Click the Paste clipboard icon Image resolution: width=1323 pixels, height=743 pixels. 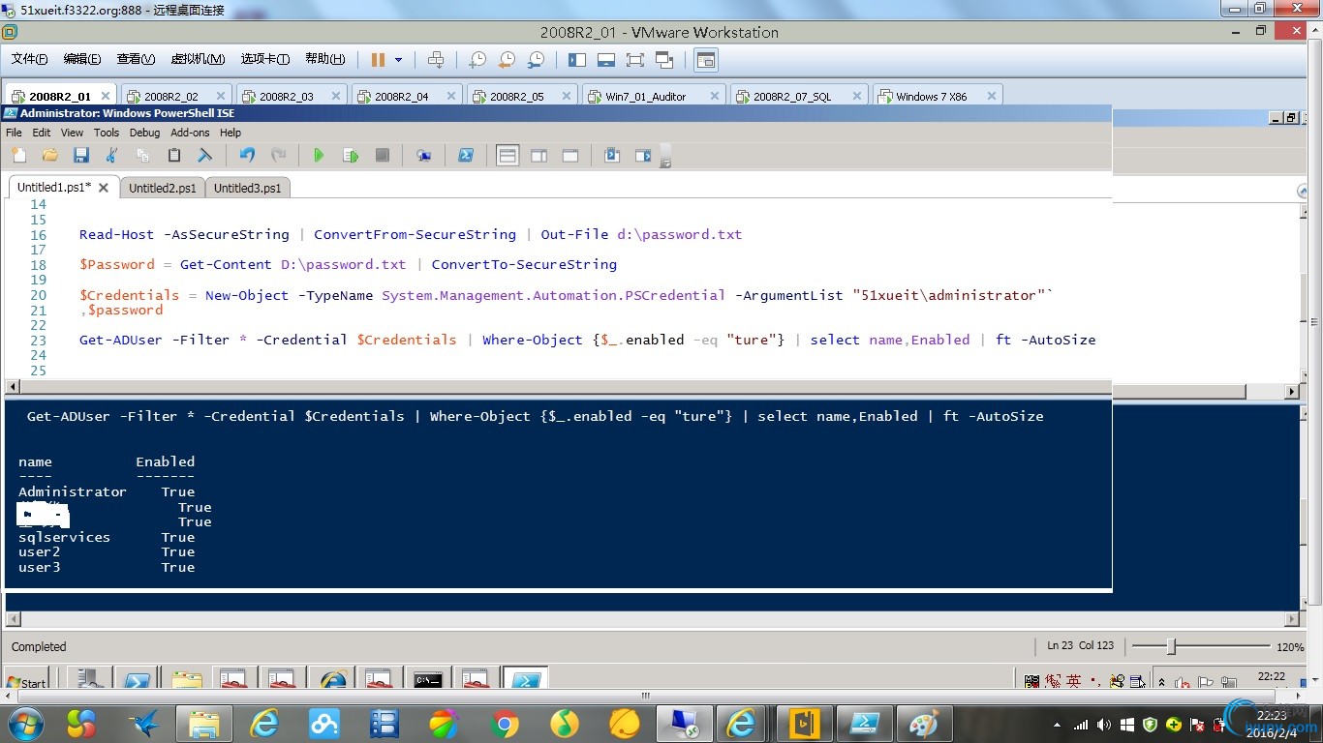(x=174, y=156)
